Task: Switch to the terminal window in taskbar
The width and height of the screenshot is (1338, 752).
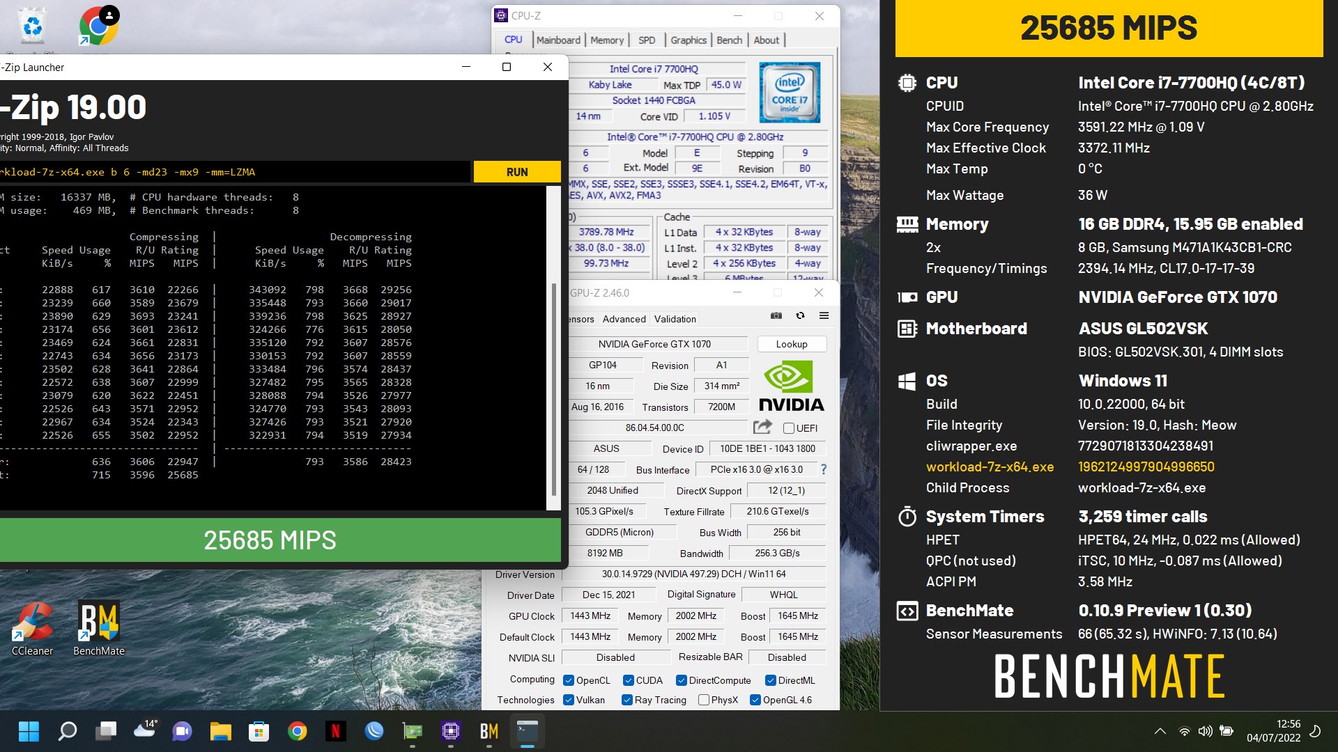Action: point(528,731)
